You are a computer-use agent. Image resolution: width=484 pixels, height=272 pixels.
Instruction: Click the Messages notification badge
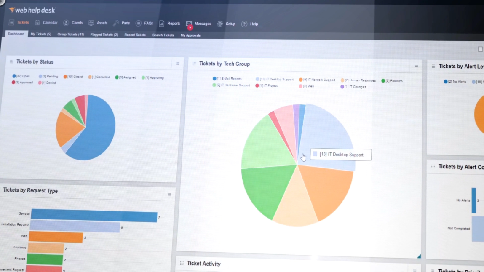pos(190,27)
